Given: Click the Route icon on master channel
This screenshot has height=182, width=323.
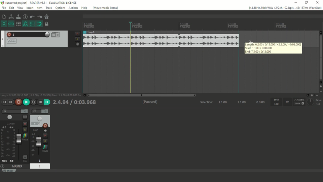Looking at the screenshot, I should coord(25,136).
